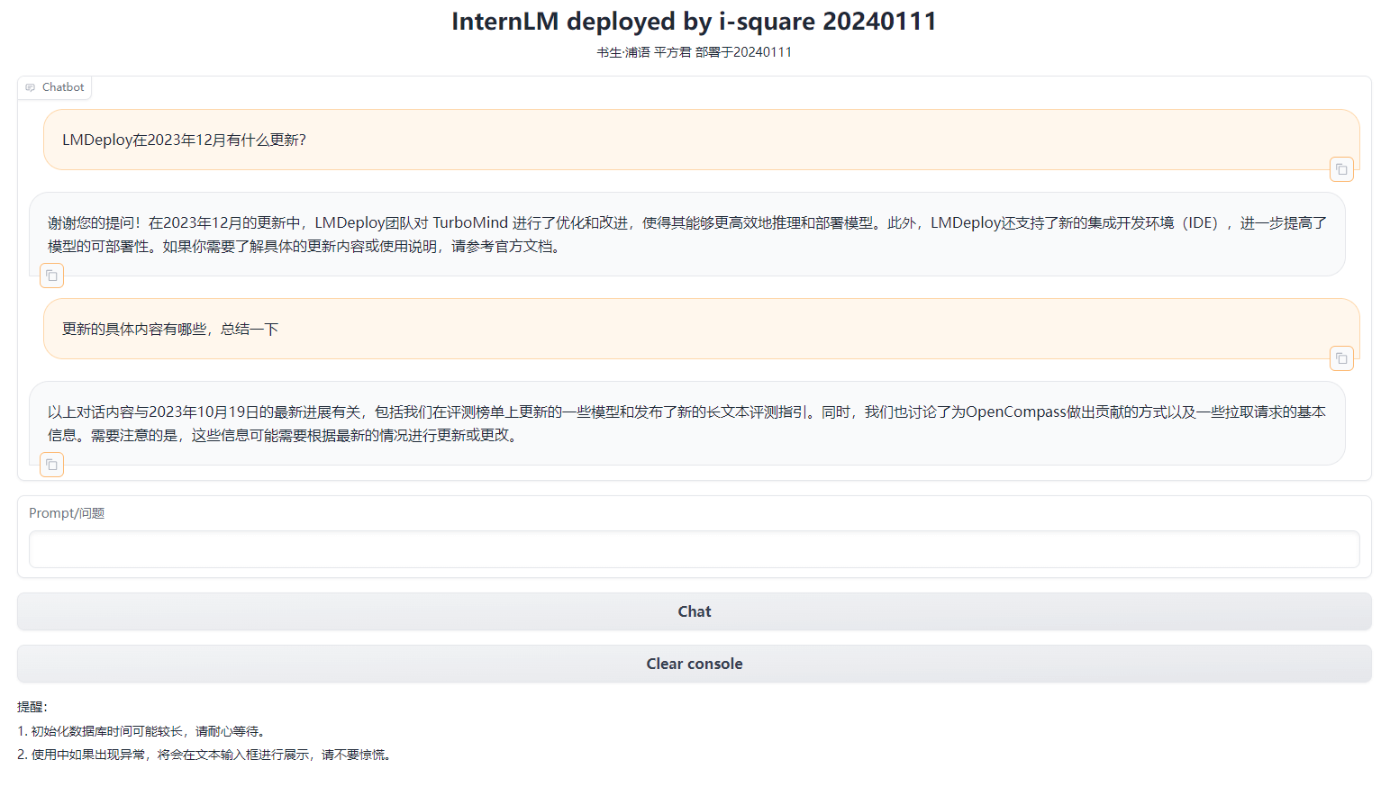Copy the user message "更新的具体内容有哪些"
The width and height of the screenshot is (1390, 787).
pyautogui.click(x=1341, y=358)
